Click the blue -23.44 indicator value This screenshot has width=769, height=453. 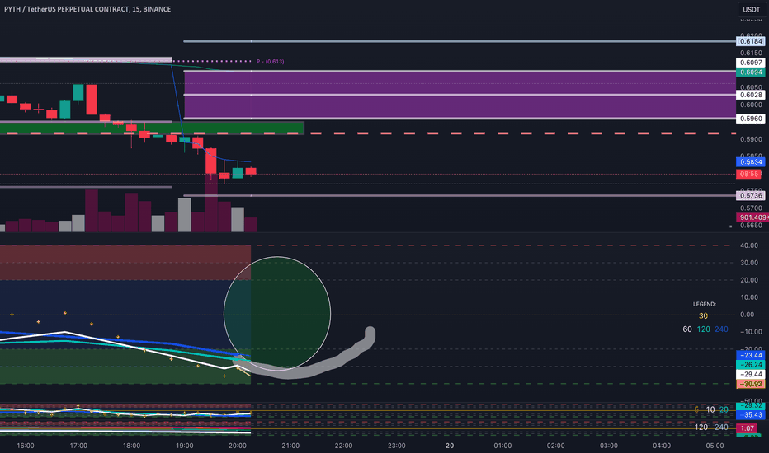(x=751, y=355)
